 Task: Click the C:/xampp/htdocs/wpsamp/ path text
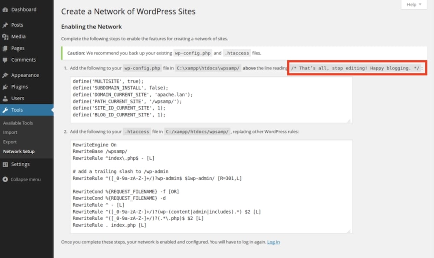point(197,132)
